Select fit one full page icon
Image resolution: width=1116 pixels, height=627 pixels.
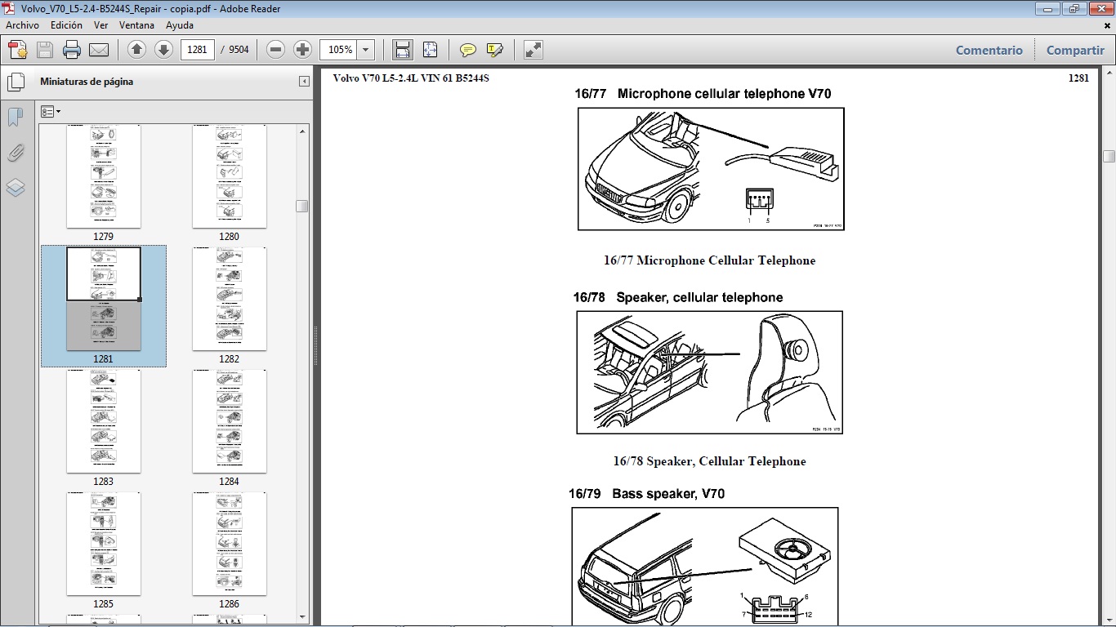pos(431,50)
